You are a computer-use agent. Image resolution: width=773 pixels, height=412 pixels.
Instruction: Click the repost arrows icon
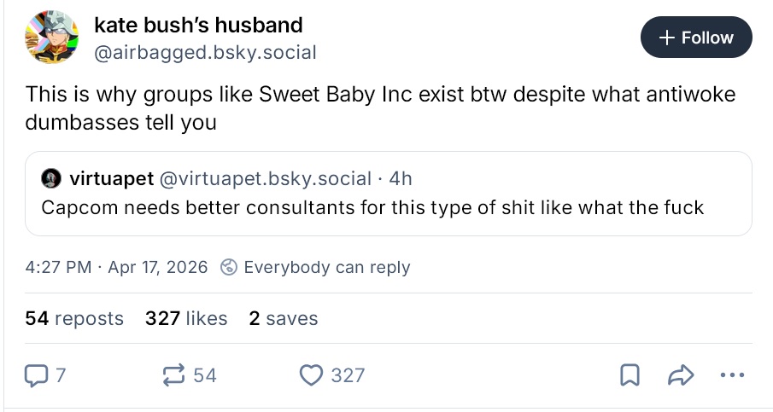pos(173,374)
